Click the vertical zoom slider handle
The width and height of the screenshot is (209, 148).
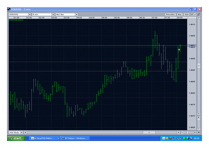click(x=199, y=120)
